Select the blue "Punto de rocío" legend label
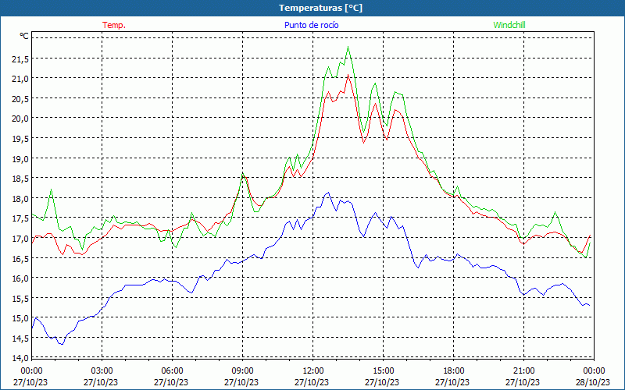Screen dimensions: 625x390 point(311,25)
